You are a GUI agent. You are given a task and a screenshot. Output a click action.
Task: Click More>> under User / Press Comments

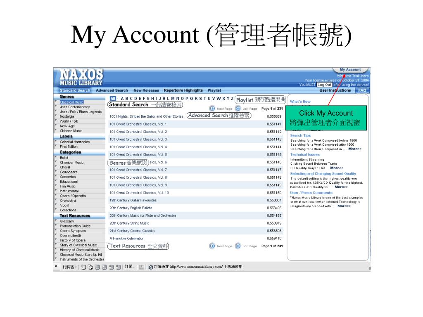(x=344, y=206)
